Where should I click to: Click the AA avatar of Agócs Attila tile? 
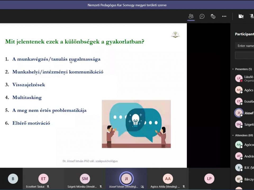click(168, 179)
